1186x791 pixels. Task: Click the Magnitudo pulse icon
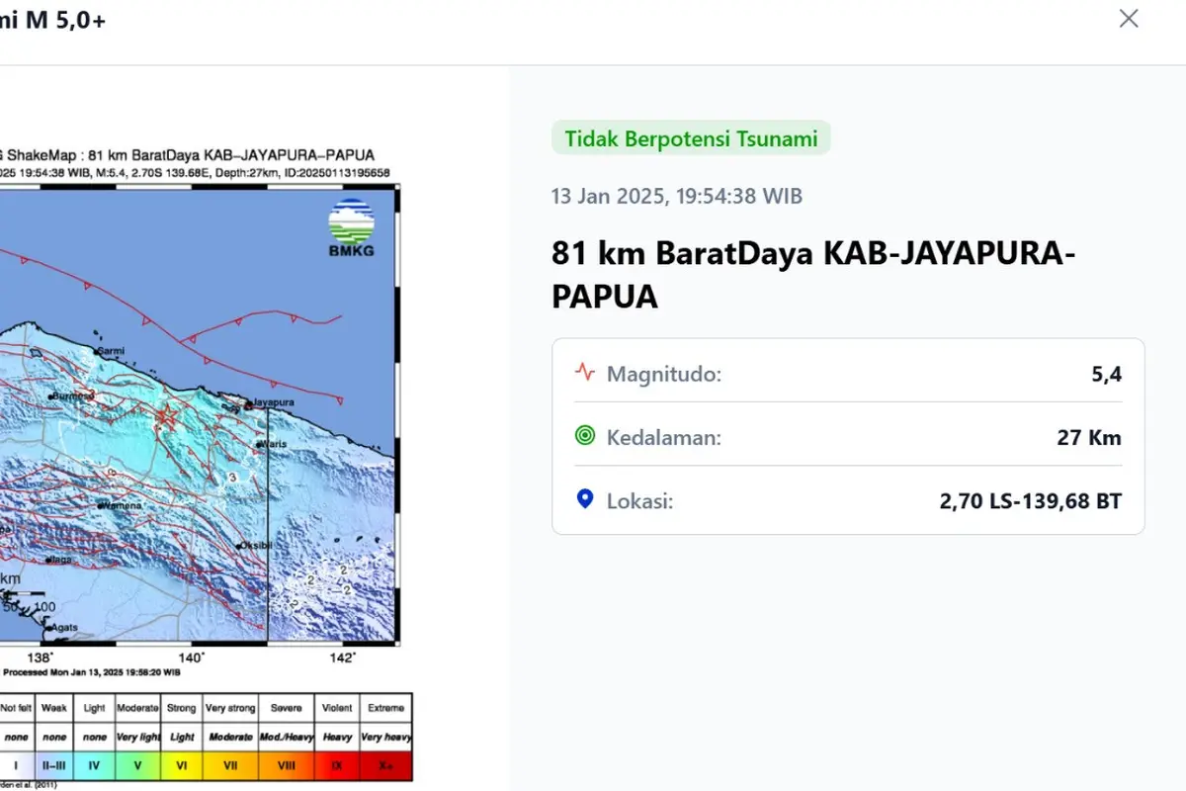coord(585,373)
